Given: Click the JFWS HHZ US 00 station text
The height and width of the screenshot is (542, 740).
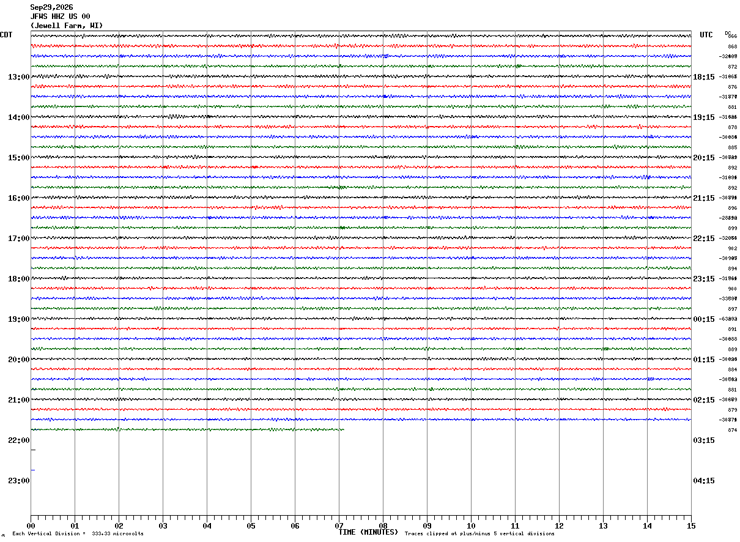Looking at the screenshot, I should 61,17.
